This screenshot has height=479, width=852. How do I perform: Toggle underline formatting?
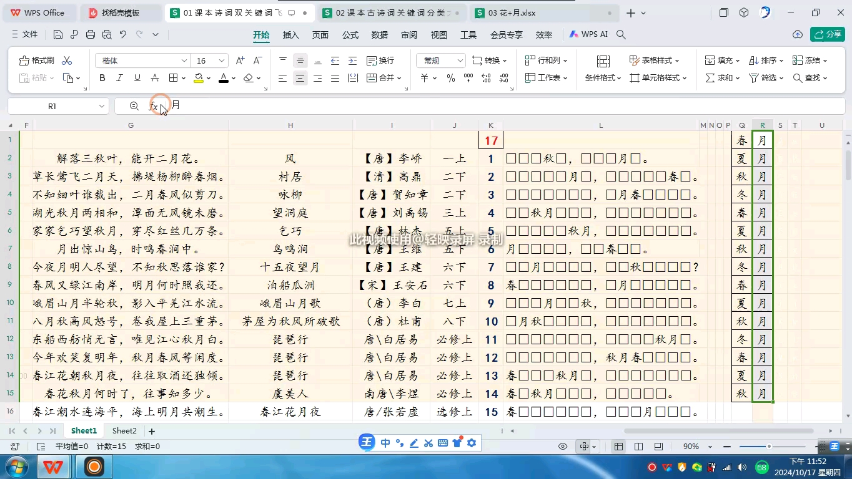tap(137, 78)
